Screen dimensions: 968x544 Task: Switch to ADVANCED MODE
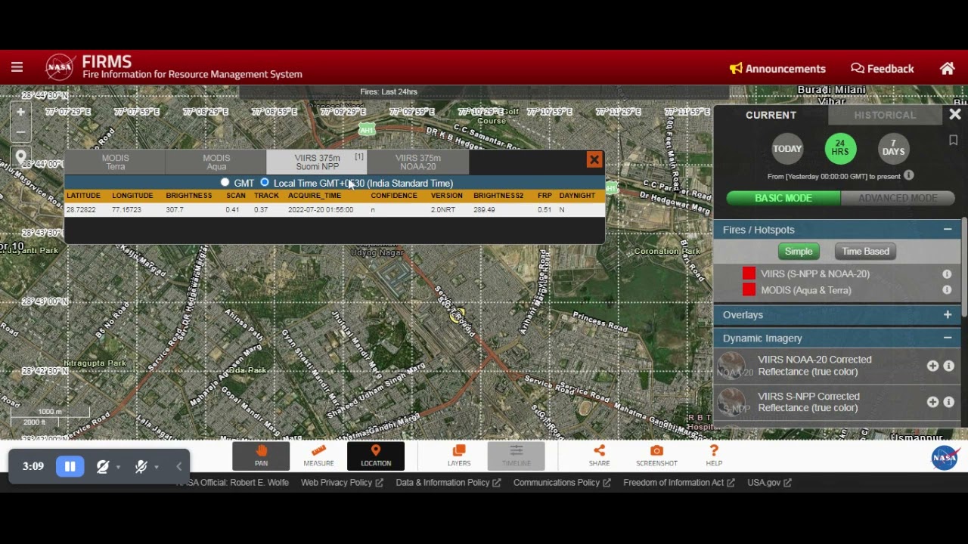pyautogui.click(x=898, y=198)
